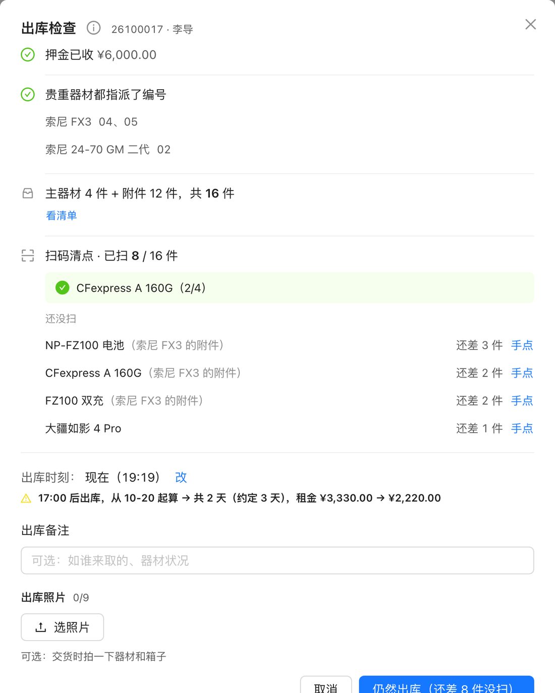Screen dimensions: 555x693
Task: Open the 看清单 link
Action: coord(61,216)
